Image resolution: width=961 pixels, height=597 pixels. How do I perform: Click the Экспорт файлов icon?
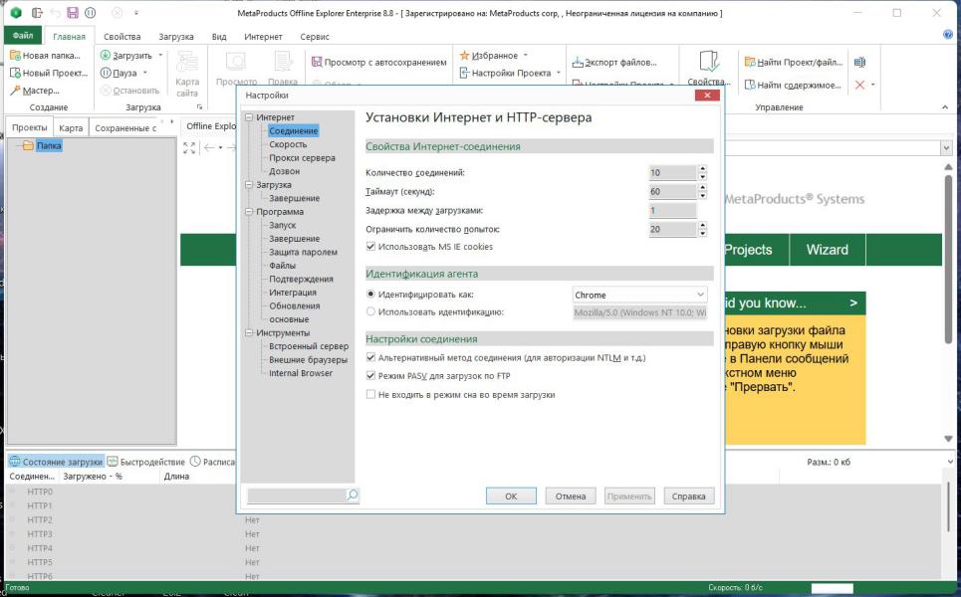coord(578,62)
